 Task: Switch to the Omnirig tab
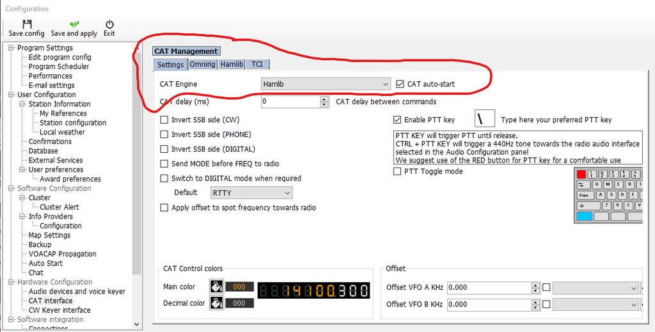(x=203, y=64)
